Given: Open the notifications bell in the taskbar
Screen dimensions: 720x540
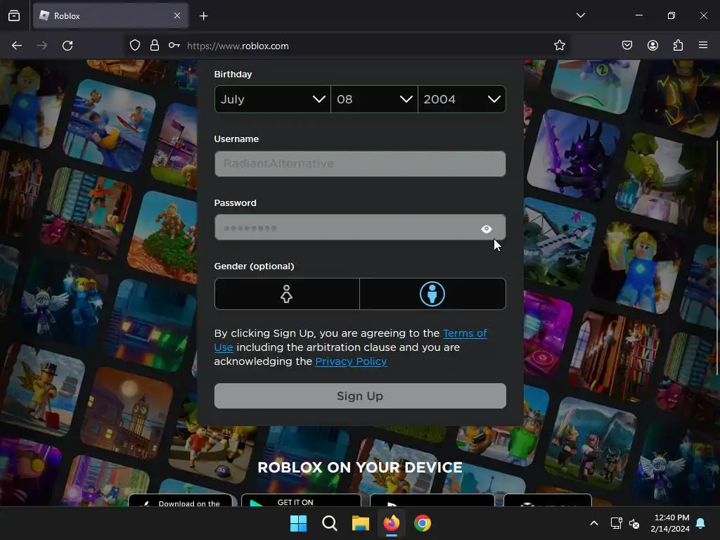Looking at the screenshot, I should (701, 523).
